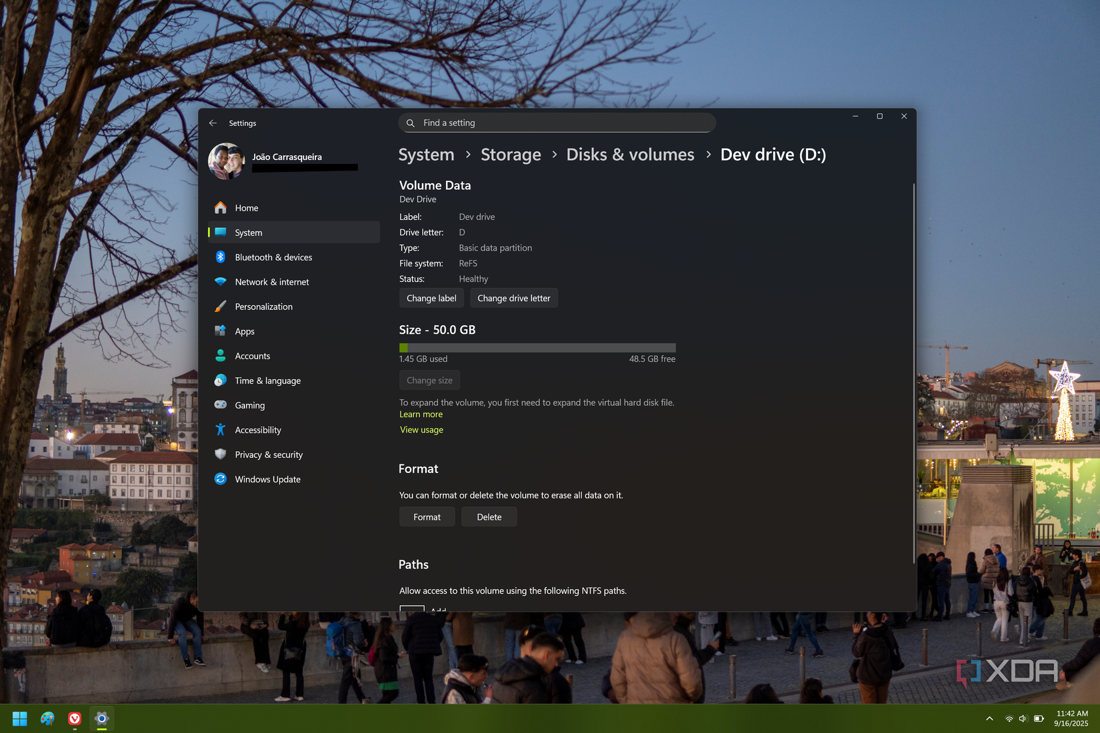The image size is (1100, 733).
Task: Click the Find a setting search box
Action: pyautogui.click(x=557, y=123)
